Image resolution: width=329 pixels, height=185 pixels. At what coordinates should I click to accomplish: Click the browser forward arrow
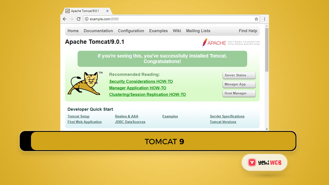(x=72, y=19)
